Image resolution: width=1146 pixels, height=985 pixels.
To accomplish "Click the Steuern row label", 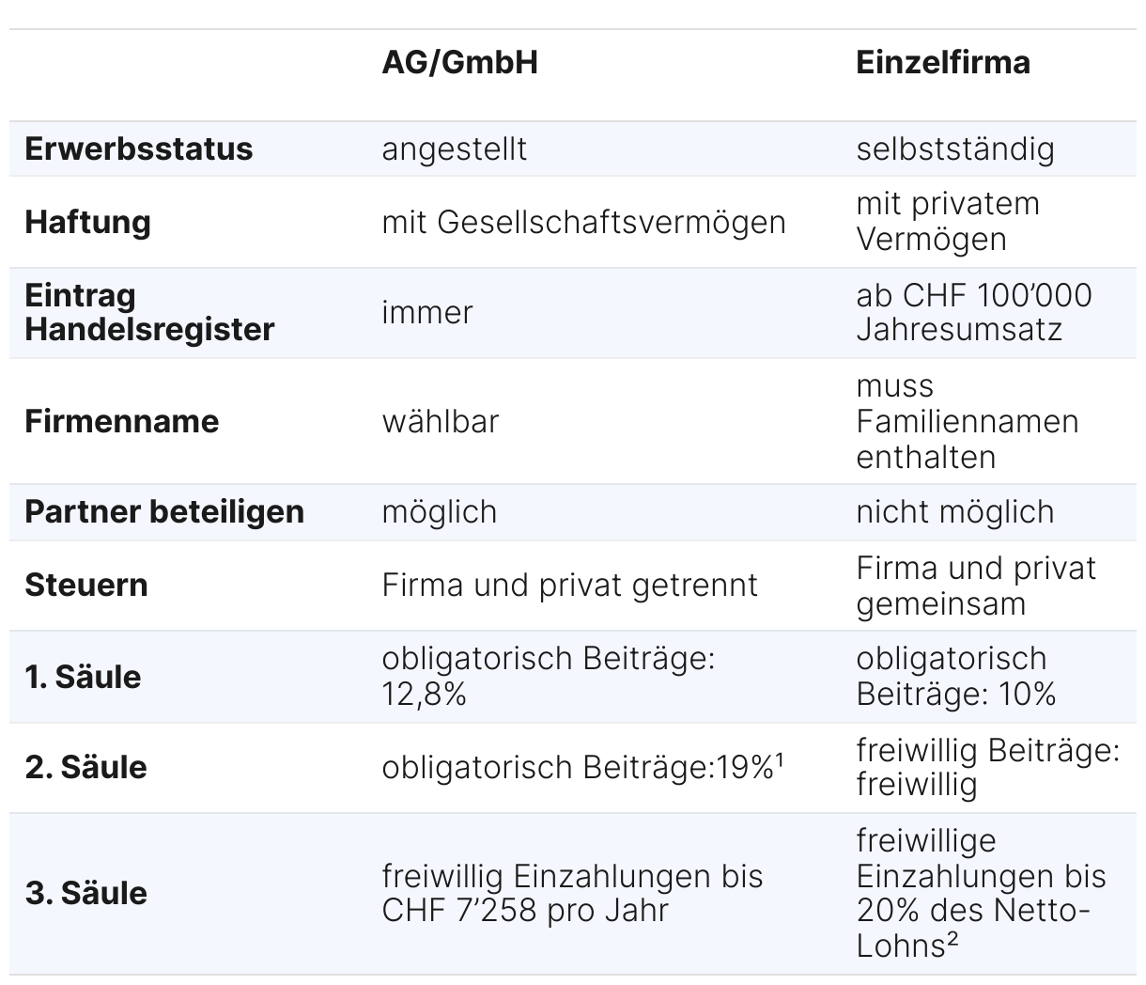I will [x=86, y=585].
